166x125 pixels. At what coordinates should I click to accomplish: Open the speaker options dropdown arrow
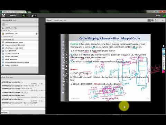(x=27, y=15)
